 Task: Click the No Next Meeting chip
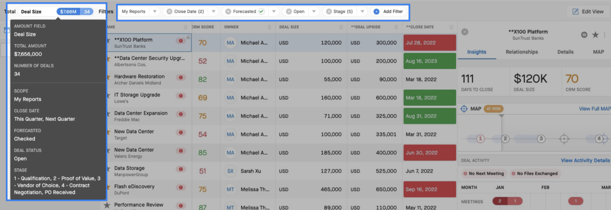(x=483, y=173)
